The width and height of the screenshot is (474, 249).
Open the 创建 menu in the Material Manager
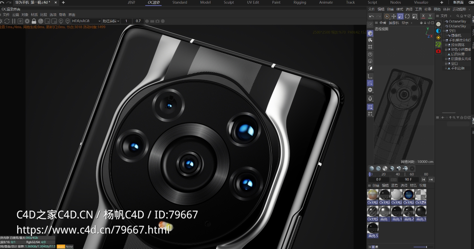376,185
